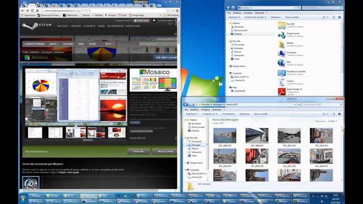Select the woman portrait photo thumbnail
The image size is (363, 204).
[321, 136]
